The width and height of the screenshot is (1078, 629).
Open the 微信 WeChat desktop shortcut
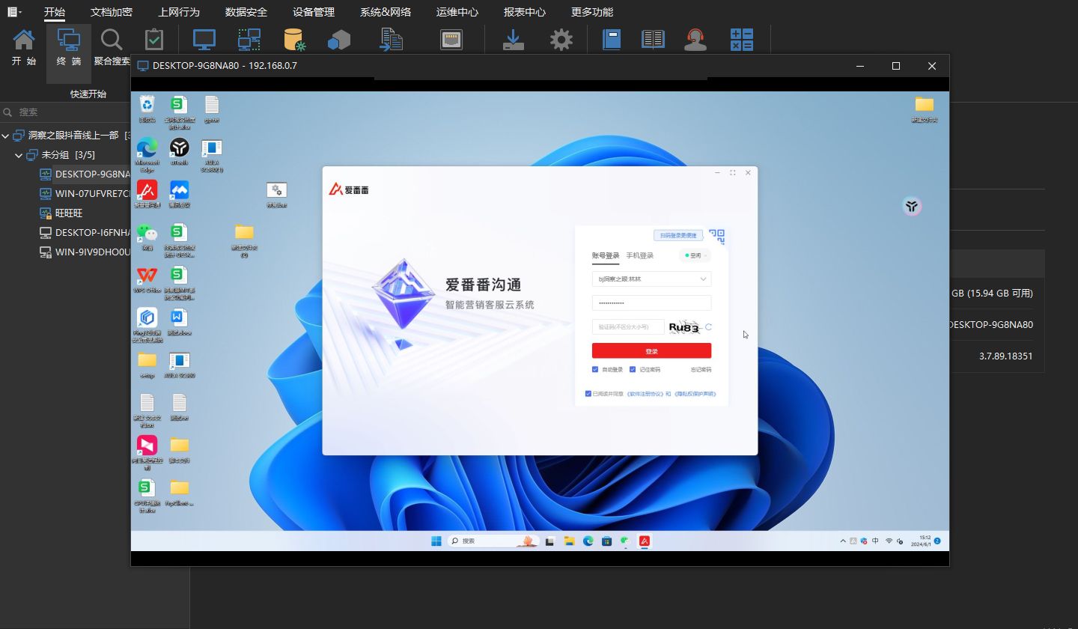[147, 237]
